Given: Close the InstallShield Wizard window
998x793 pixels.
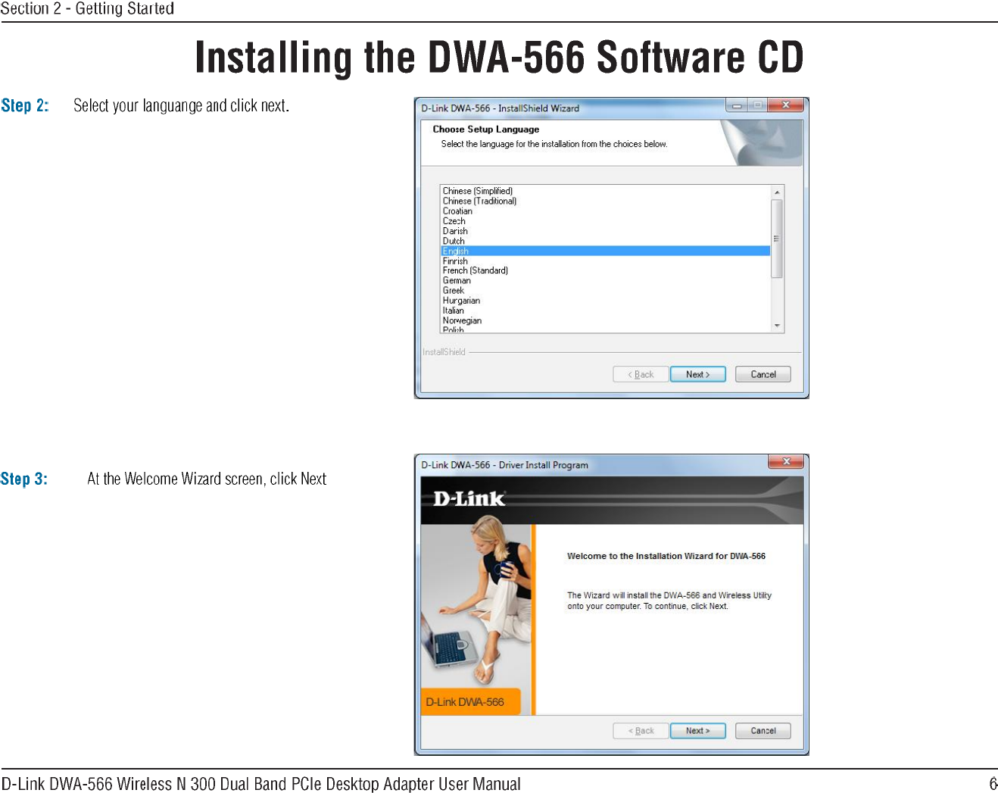Looking at the screenshot, I should point(786,105).
